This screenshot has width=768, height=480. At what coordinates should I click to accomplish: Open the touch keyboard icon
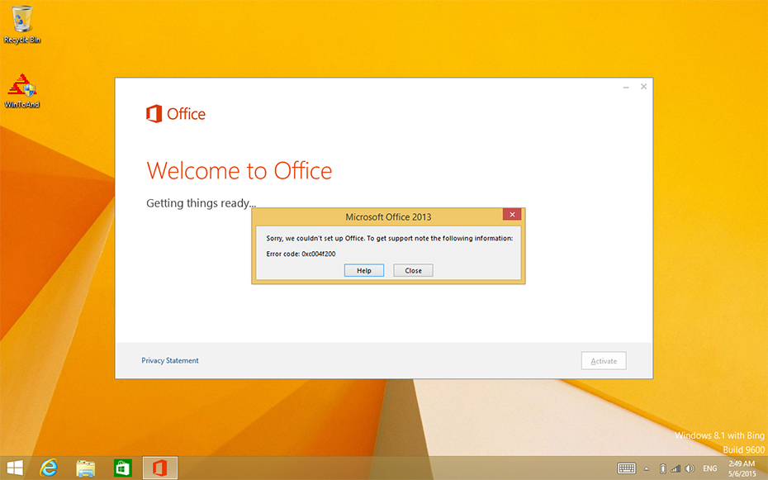626,468
